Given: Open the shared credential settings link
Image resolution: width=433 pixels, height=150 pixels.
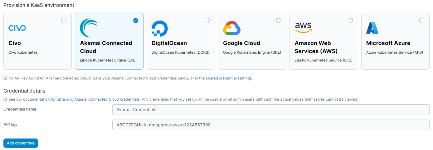Looking at the screenshot, I should [229, 78].
